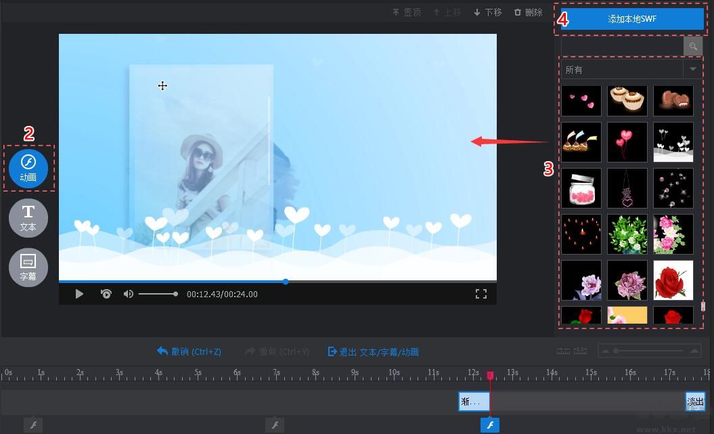Viewport: 714px width, 434px height.
Task: Click the search magnifier icon
Action: pyautogui.click(x=693, y=47)
